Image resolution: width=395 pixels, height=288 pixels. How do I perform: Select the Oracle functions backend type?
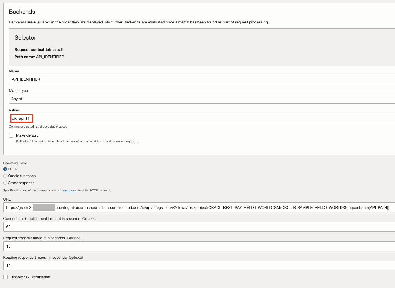[5, 176]
